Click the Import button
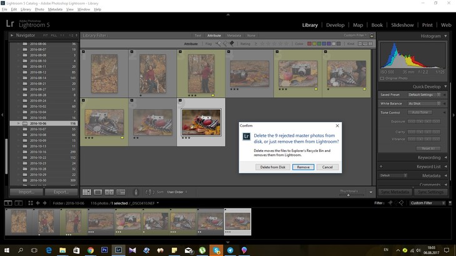456x256 pixels. click(26, 192)
